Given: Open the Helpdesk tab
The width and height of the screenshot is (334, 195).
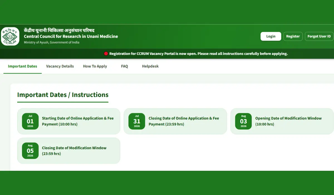Looking at the screenshot, I should [x=150, y=66].
